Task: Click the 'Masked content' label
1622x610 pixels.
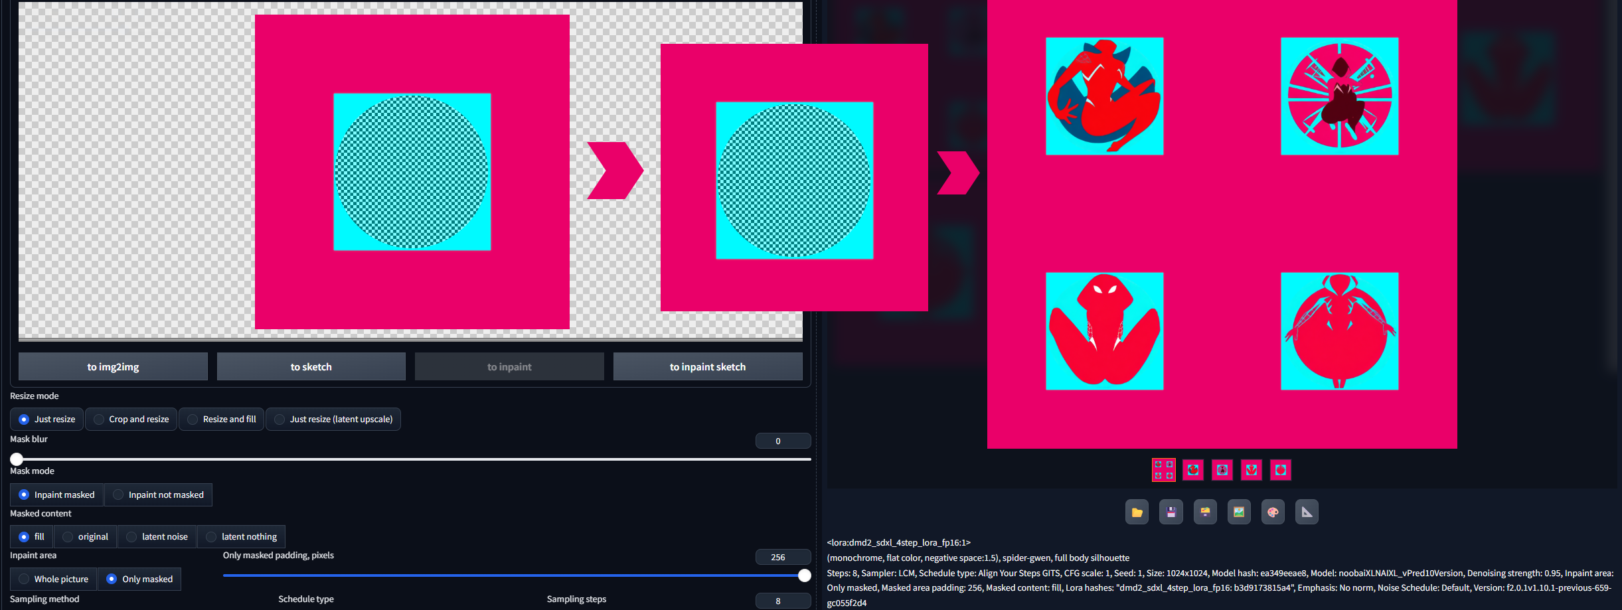Action: (41, 513)
